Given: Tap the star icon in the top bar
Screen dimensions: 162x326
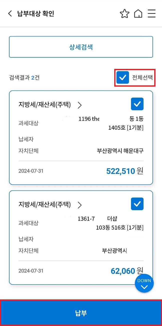Looking at the screenshot, I should (124, 14).
